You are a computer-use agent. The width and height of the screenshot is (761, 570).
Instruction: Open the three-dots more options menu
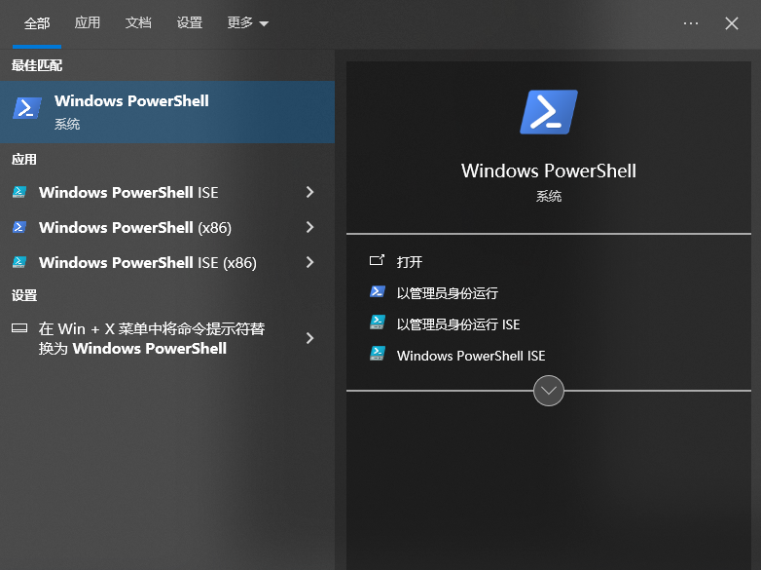[691, 23]
